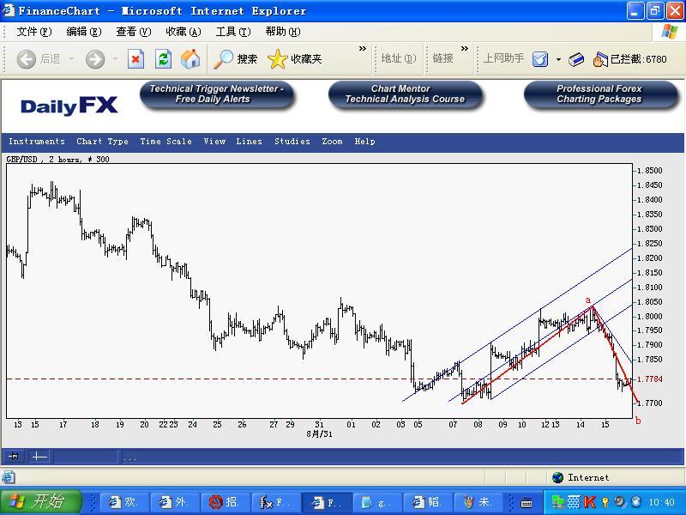
Task: Click the blocked popups hand icon
Action: click(x=601, y=59)
